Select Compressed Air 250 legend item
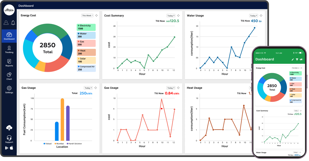 (x=86, y=68)
